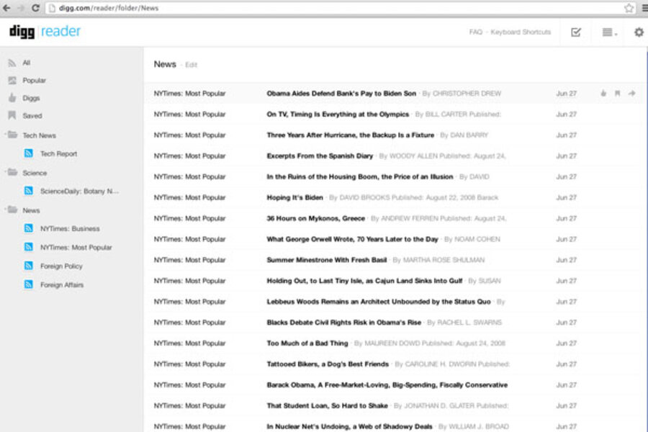Open the list view layout dropdown
Image resolution: width=648 pixels, height=432 pixels.
(606, 32)
